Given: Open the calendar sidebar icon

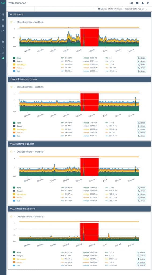Looking at the screenshot, I should point(3,20).
